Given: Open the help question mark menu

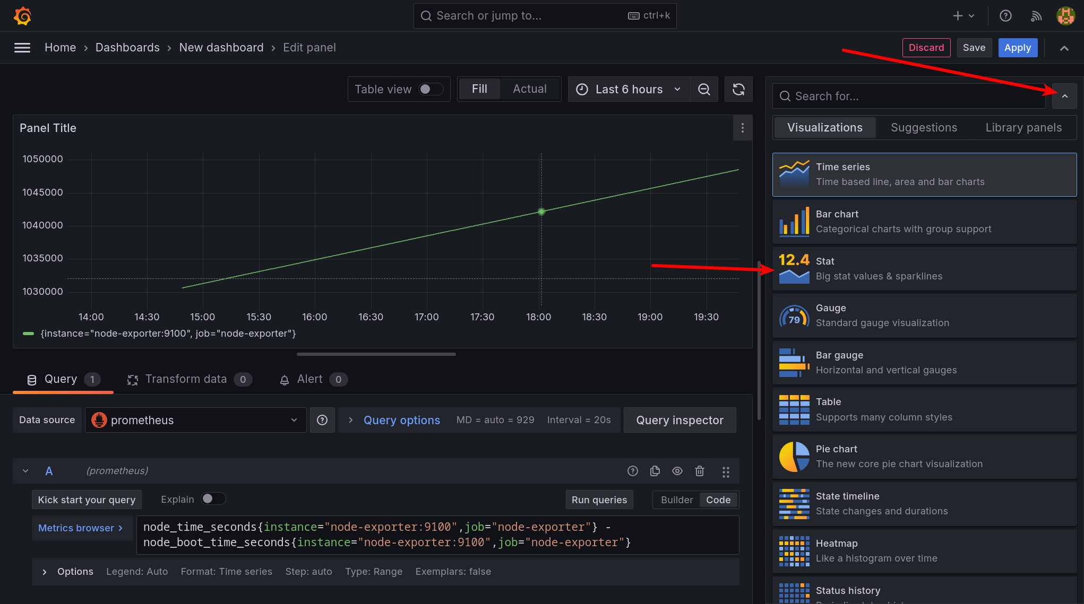Looking at the screenshot, I should point(1005,16).
